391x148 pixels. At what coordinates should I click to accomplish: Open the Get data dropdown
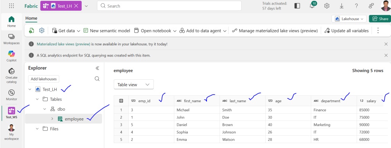pos(66,31)
